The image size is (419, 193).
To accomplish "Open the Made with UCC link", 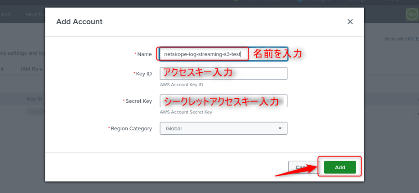I will tap(401, 39).
